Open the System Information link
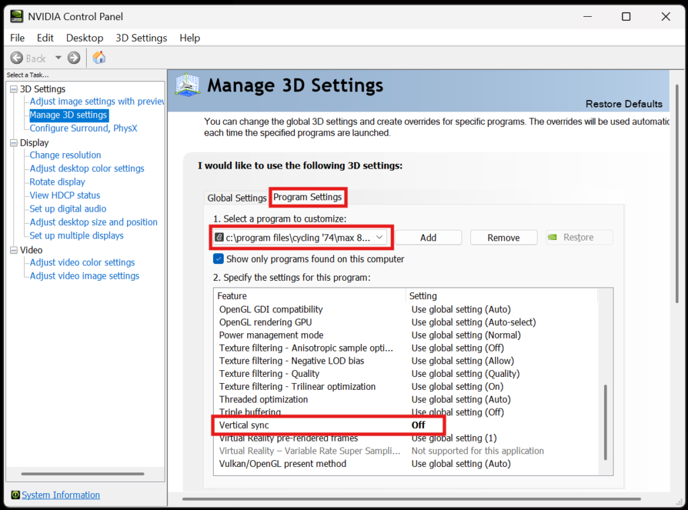 point(60,495)
